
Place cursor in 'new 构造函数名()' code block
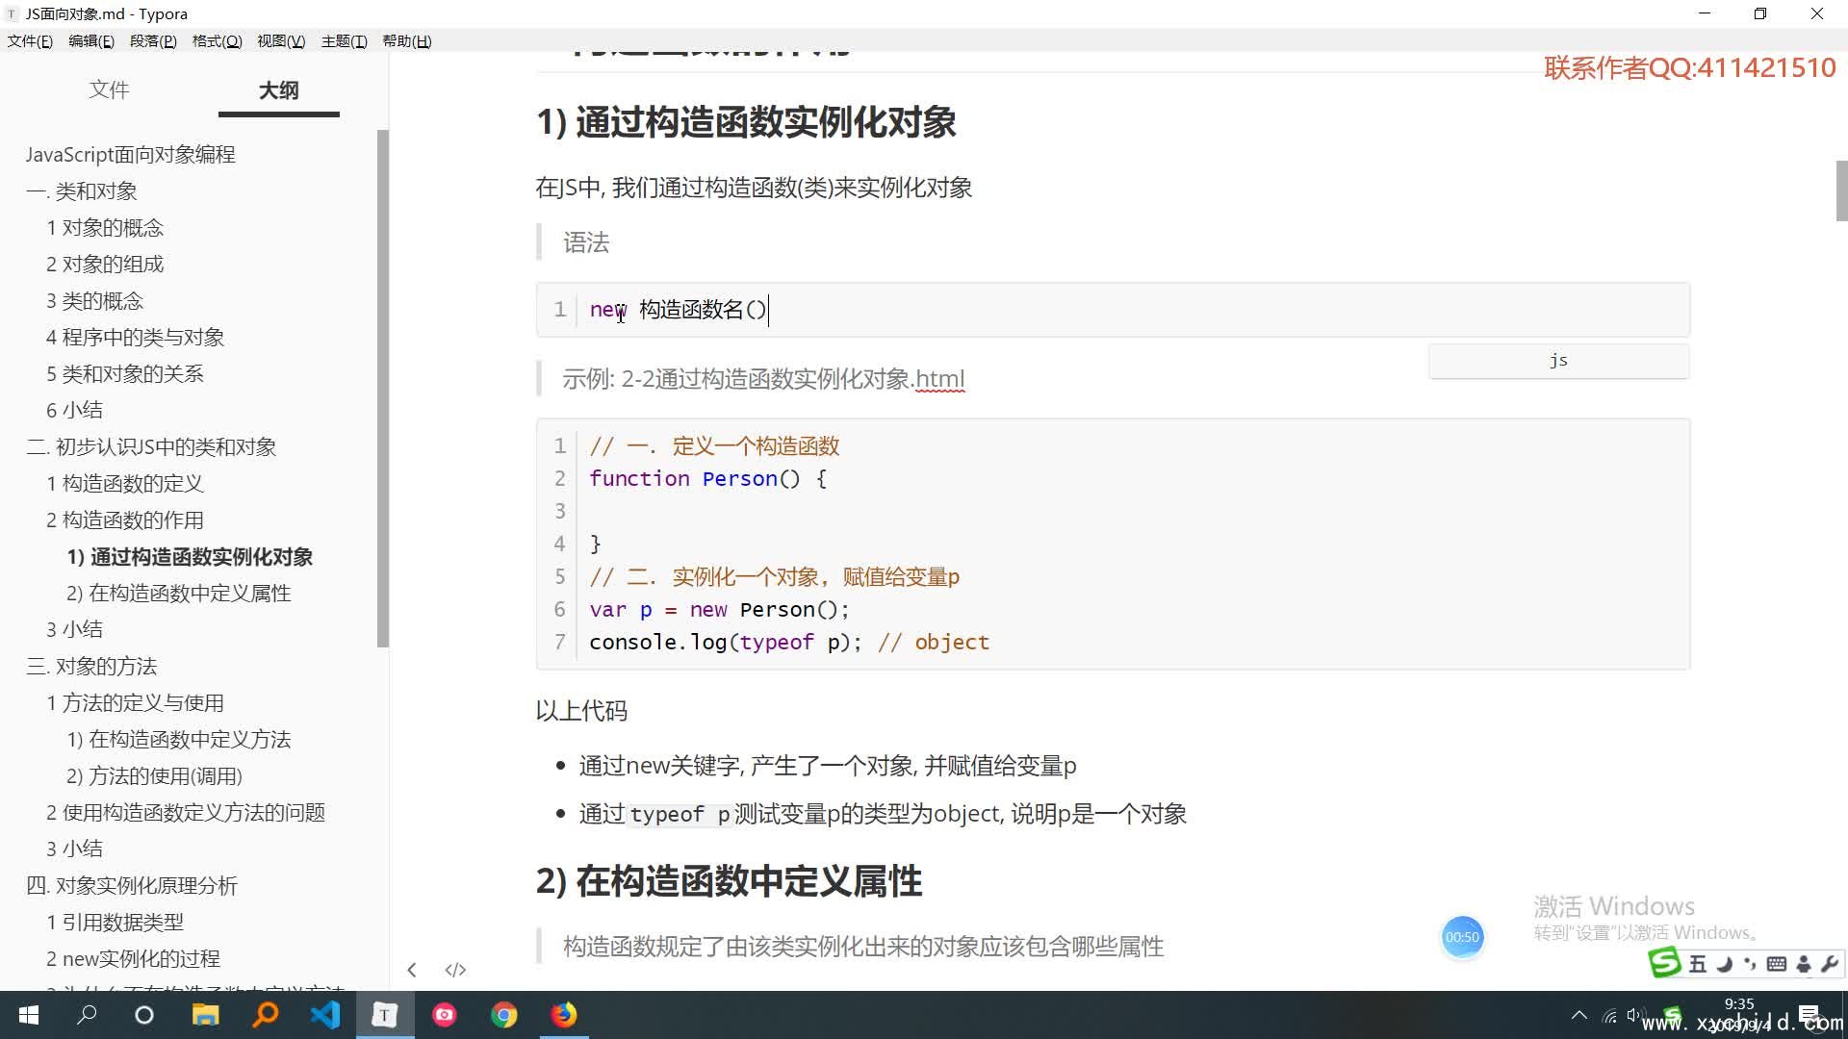click(x=1113, y=310)
